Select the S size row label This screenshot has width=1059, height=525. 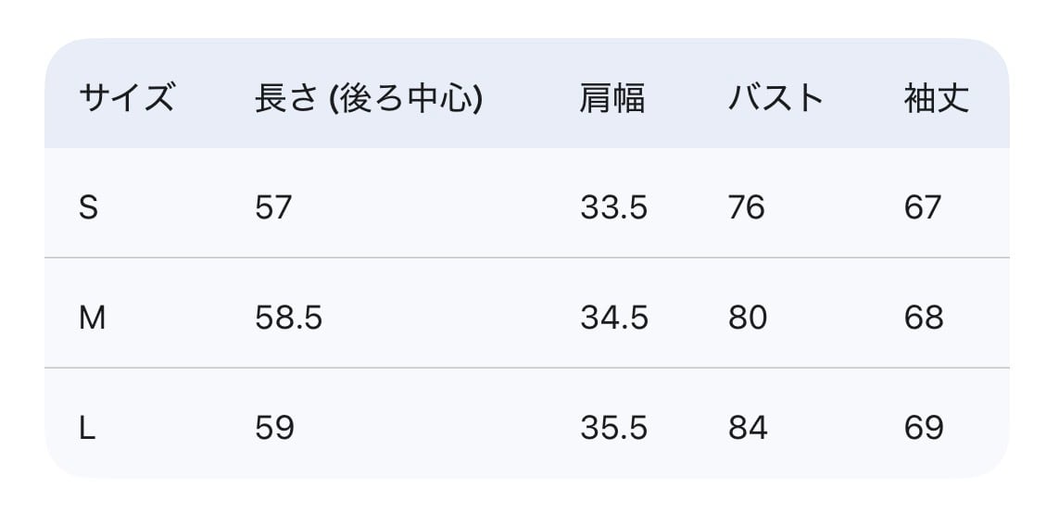88,207
